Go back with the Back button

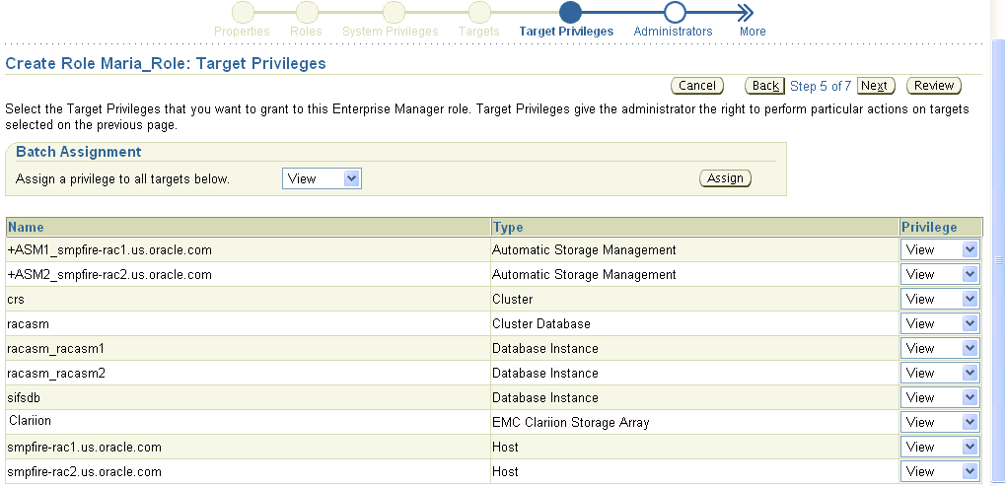765,86
